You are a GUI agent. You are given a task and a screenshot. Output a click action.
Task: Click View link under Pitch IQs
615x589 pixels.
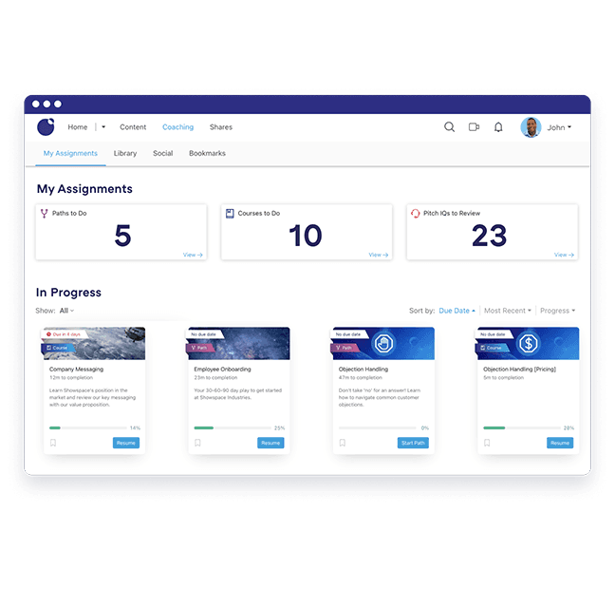[x=560, y=255]
